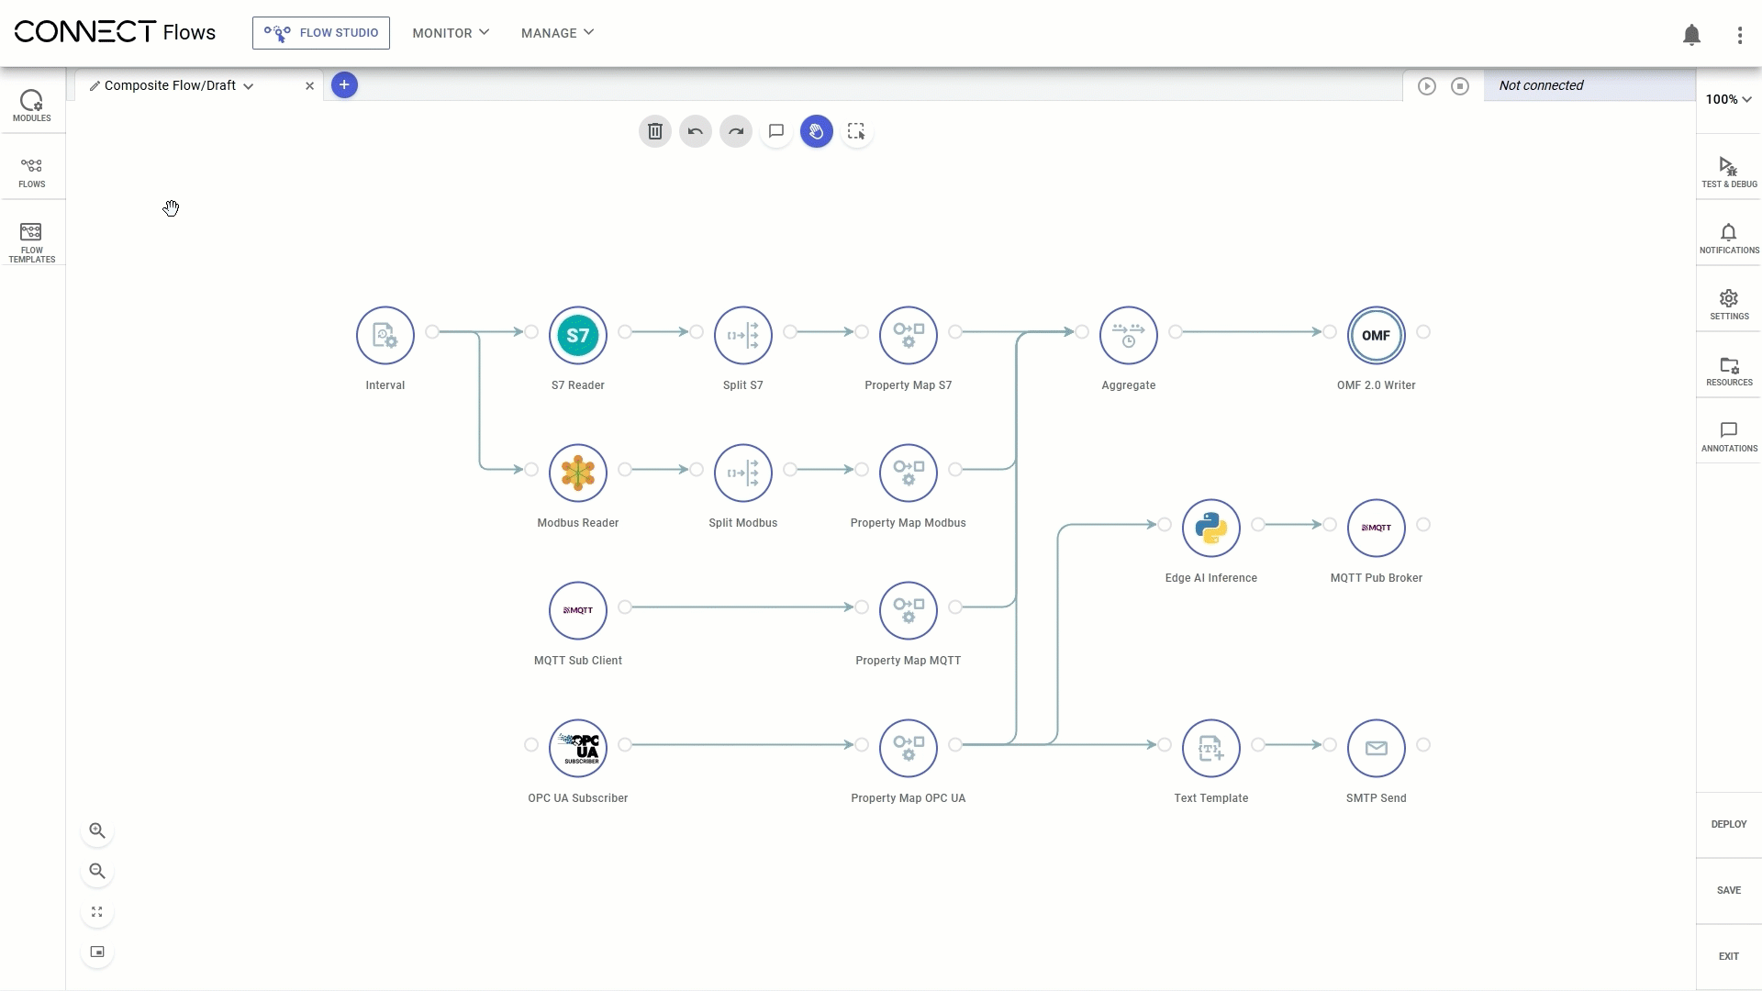Select the Text Template node
Image resolution: width=1762 pixels, height=991 pixels.
coord(1211,749)
